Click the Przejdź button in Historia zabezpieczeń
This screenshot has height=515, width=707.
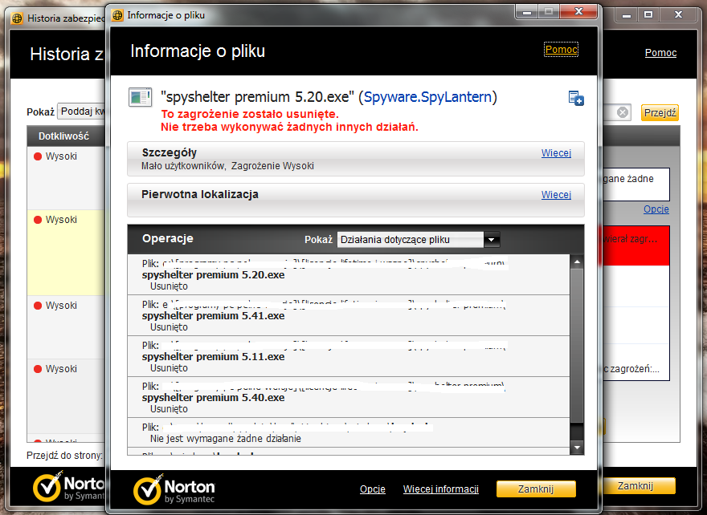point(660,112)
